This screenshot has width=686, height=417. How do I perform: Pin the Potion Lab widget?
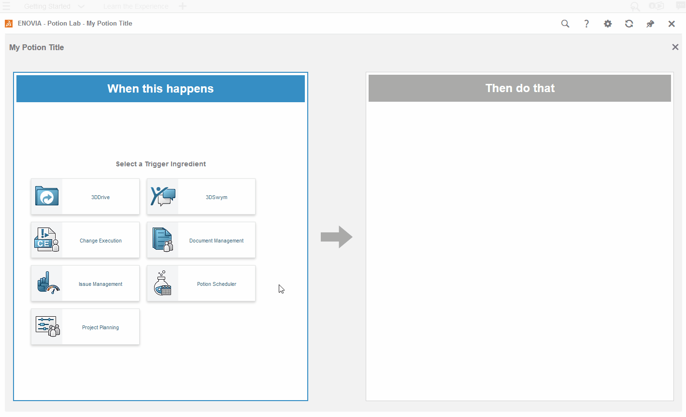(x=650, y=24)
